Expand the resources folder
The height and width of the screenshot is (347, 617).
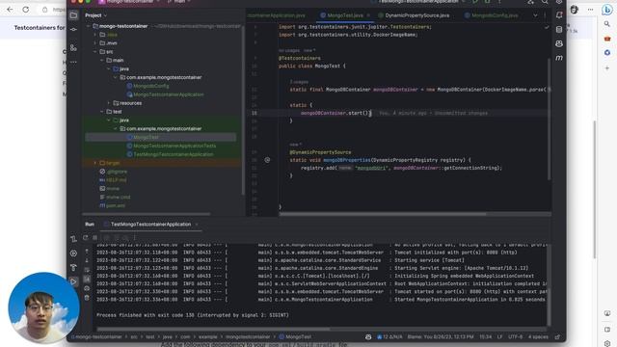pos(109,103)
